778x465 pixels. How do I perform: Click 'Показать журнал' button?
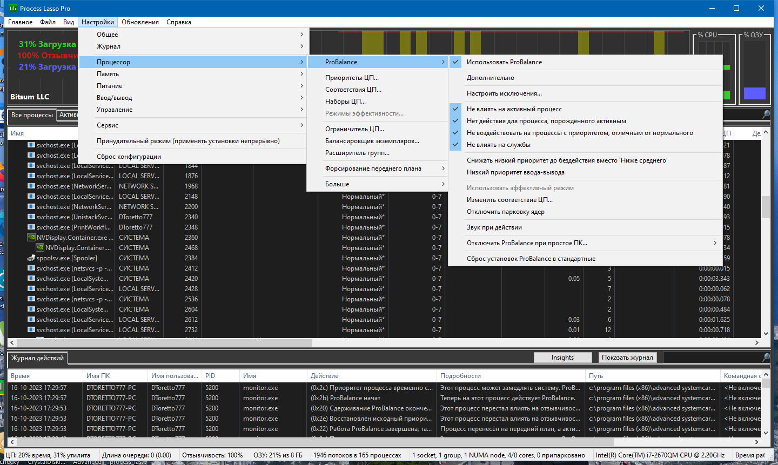coord(627,358)
